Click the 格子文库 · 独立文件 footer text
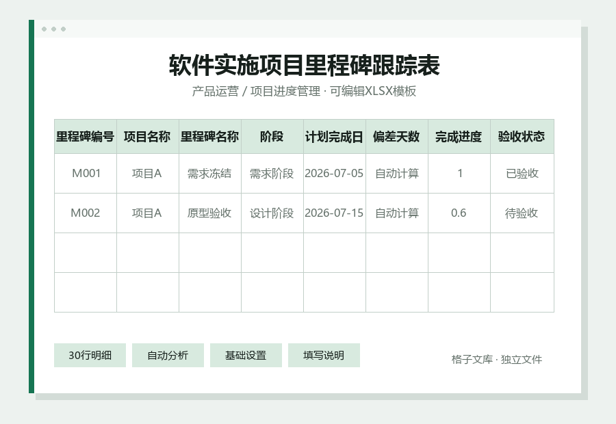 497,359
